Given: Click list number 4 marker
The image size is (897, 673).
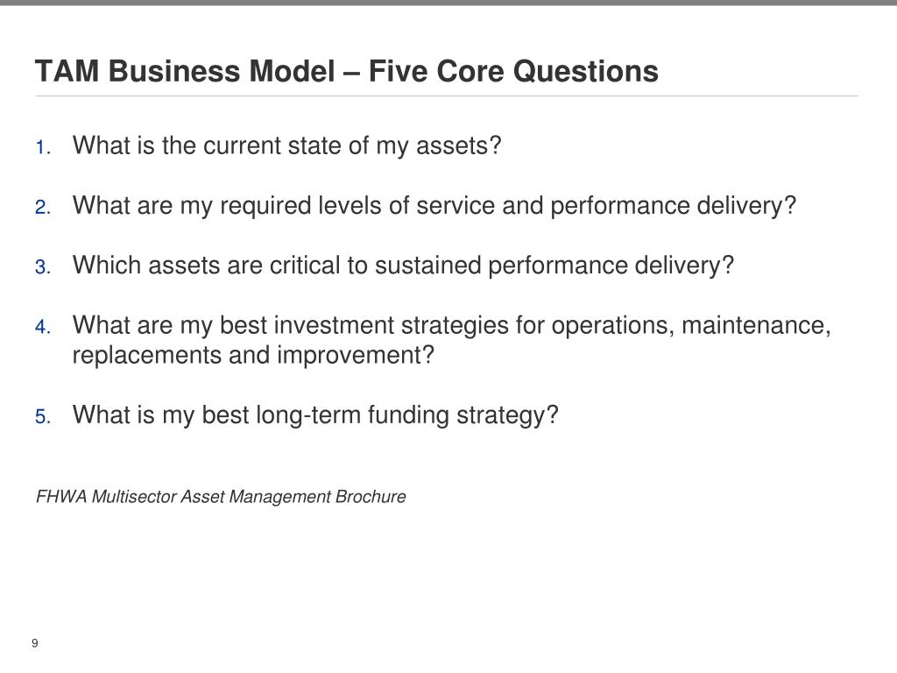Looking at the screenshot, I should point(43,327).
